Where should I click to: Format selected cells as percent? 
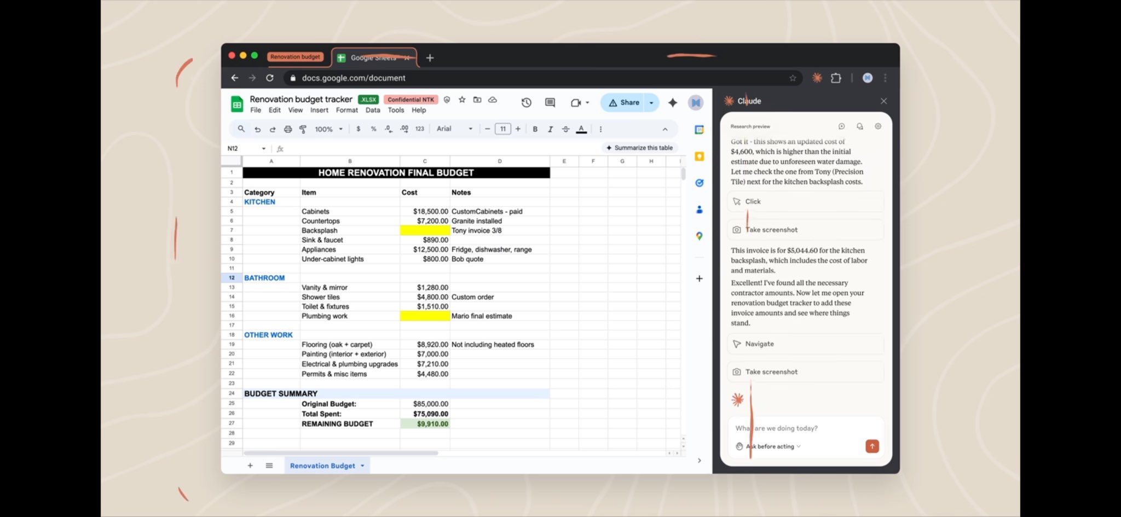(x=373, y=129)
